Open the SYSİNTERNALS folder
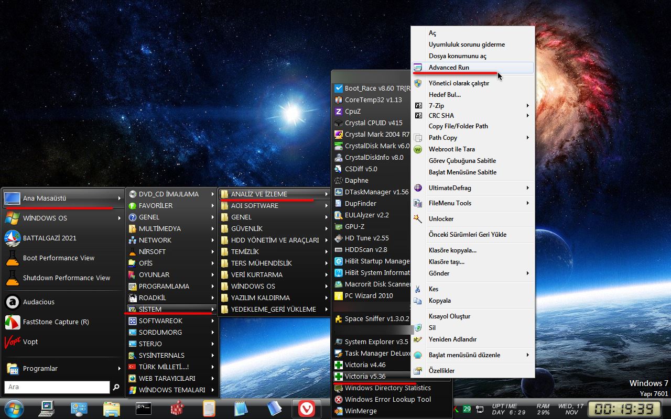This screenshot has width=671, height=419. 171,356
